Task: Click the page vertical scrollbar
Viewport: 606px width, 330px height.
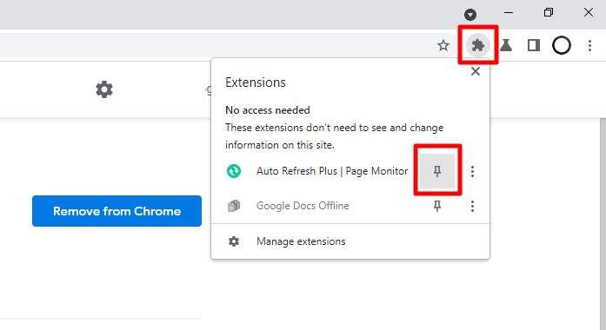Action: coord(603,224)
